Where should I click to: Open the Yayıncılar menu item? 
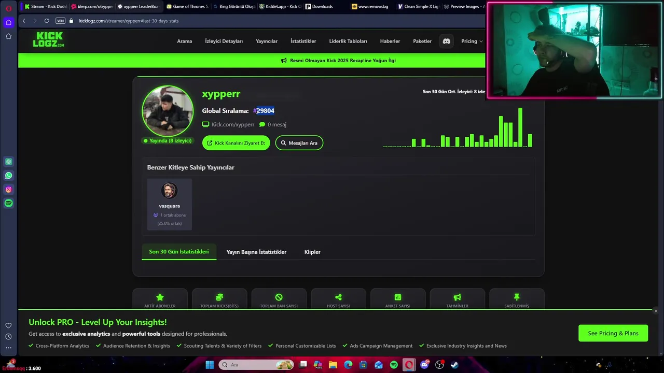(267, 41)
